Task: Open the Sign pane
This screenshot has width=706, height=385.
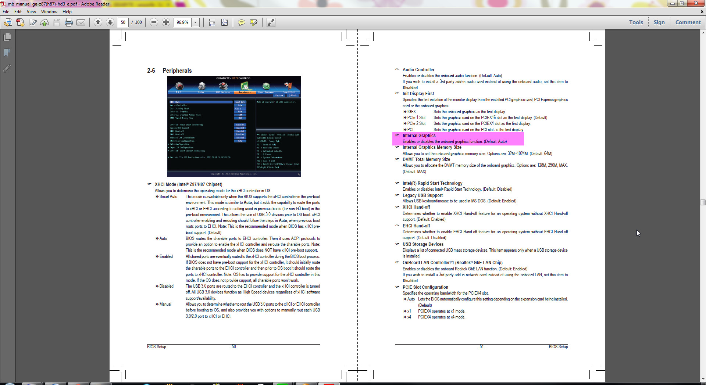Action: [659, 22]
